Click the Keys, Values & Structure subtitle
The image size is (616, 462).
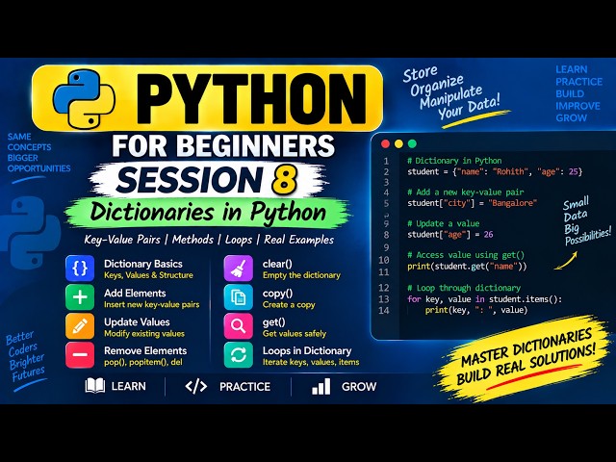click(x=148, y=275)
